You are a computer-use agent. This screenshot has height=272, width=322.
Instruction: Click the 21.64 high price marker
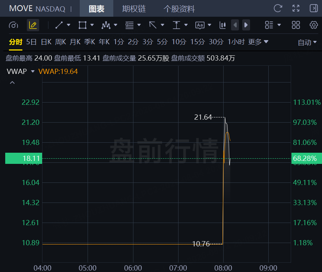(x=203, y=117)
